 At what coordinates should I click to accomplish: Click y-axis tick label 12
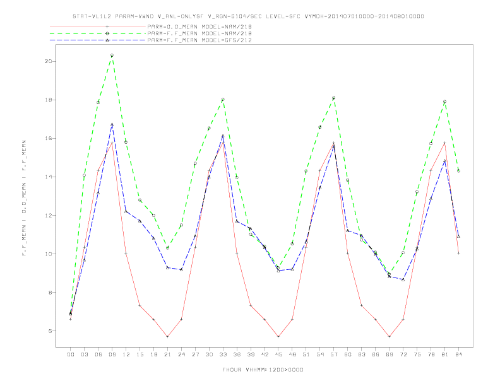click(x=48, y=215)
